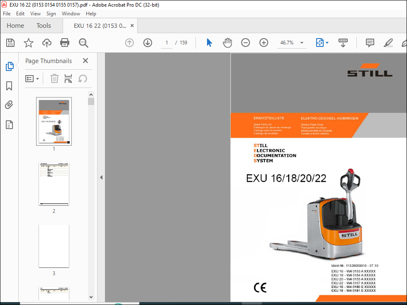Zoom in with the plus button
Viewport: 407px width, 305px height.
click(264, 43)
